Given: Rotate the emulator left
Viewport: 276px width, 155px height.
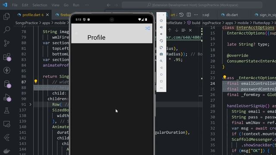Looking at the screenshot, I should pos(161,41).
